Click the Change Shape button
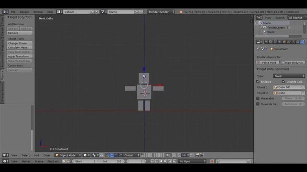 point(20,43)
